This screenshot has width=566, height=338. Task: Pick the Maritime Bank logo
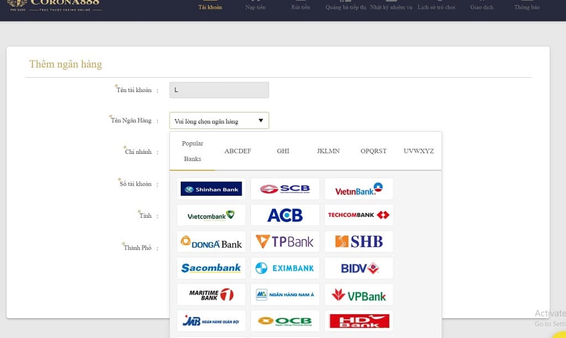point(211,294)
